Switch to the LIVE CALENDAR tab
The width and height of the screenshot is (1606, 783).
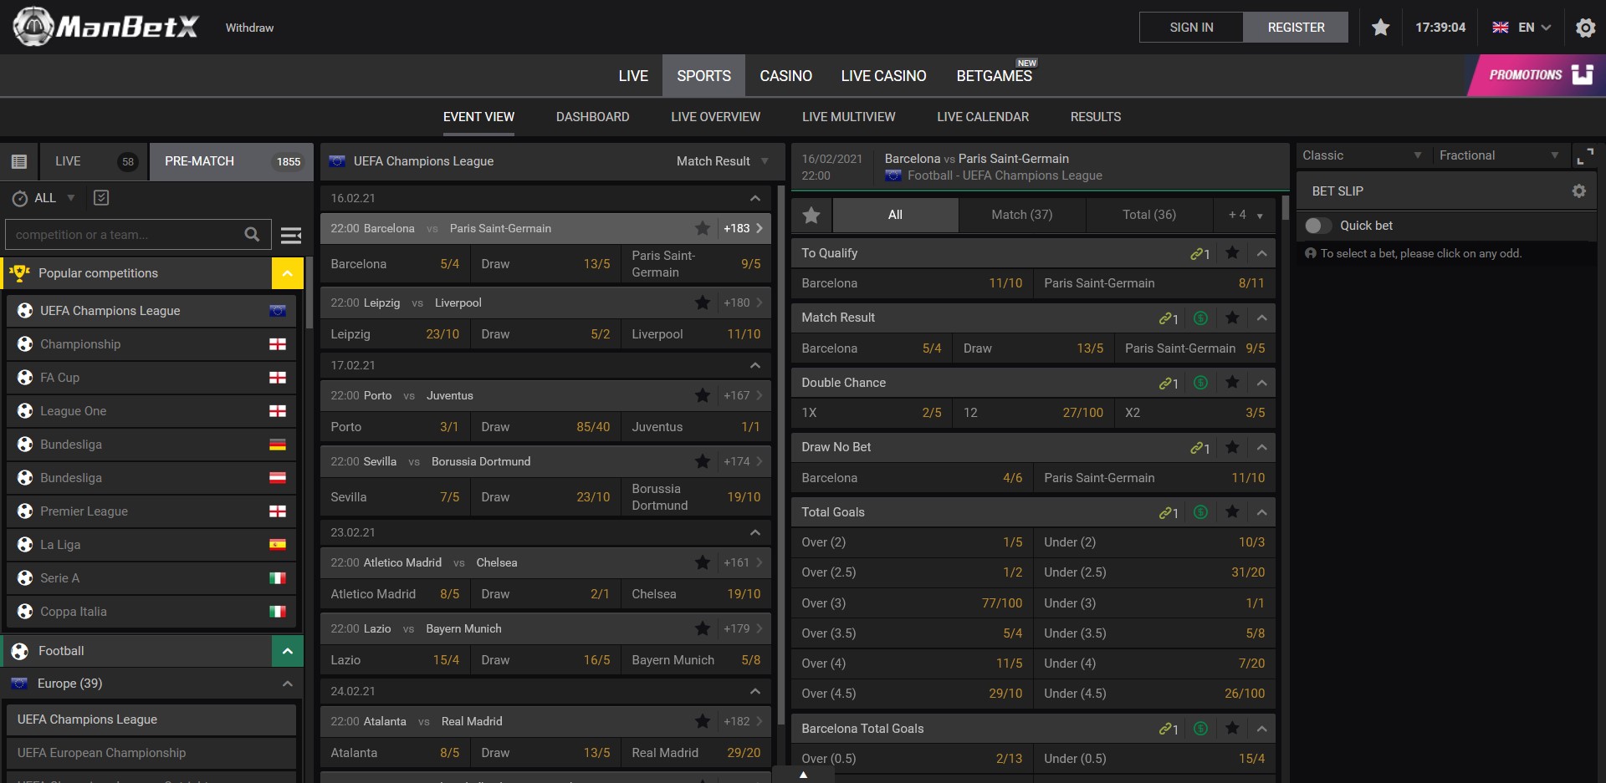coord(983,117)
